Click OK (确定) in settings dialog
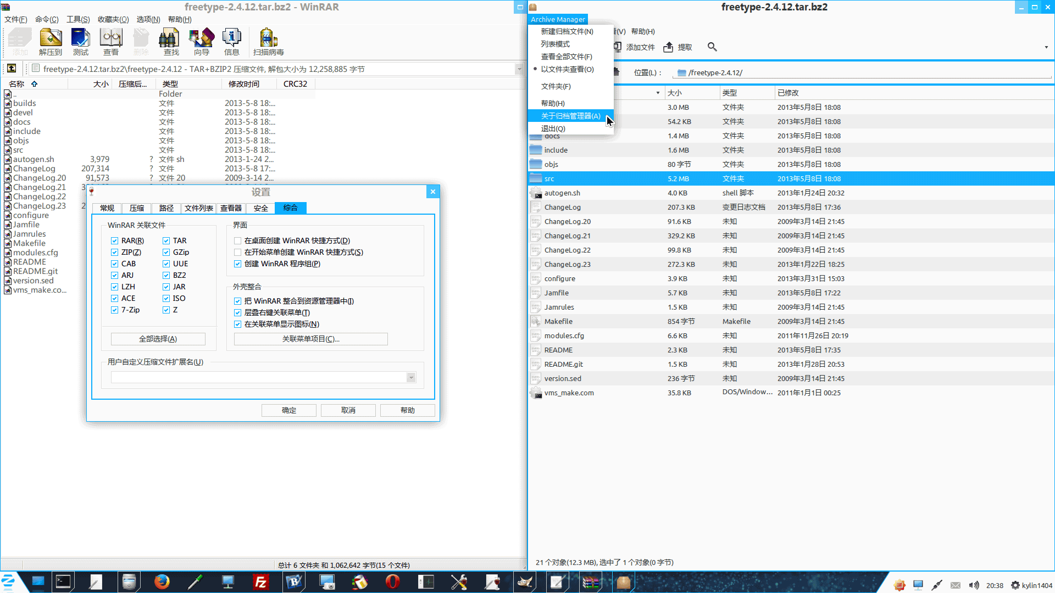 click(289, 410)
